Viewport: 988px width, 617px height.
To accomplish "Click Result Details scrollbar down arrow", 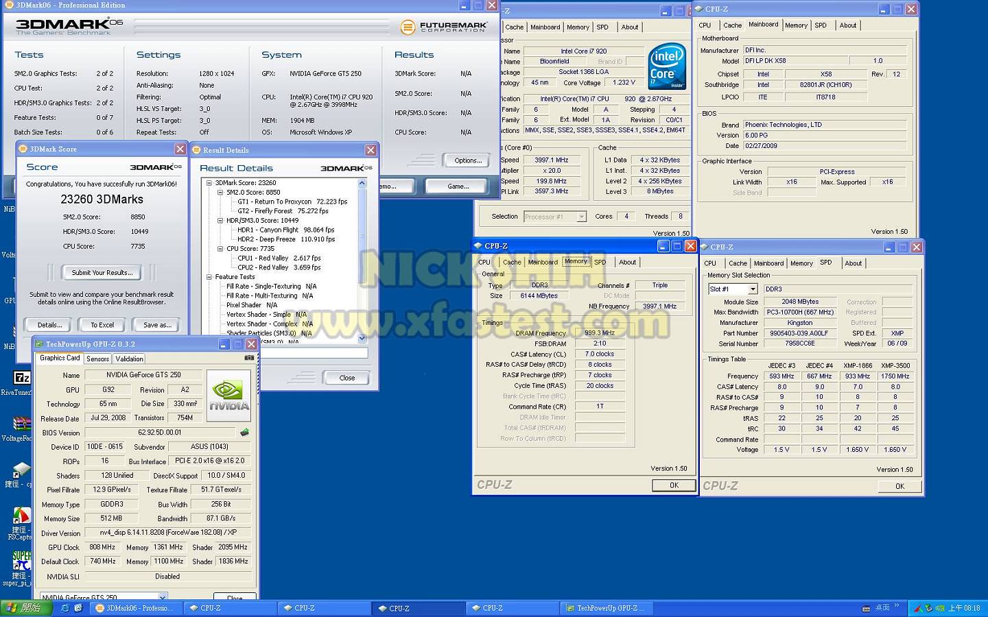I will [362, 338].
